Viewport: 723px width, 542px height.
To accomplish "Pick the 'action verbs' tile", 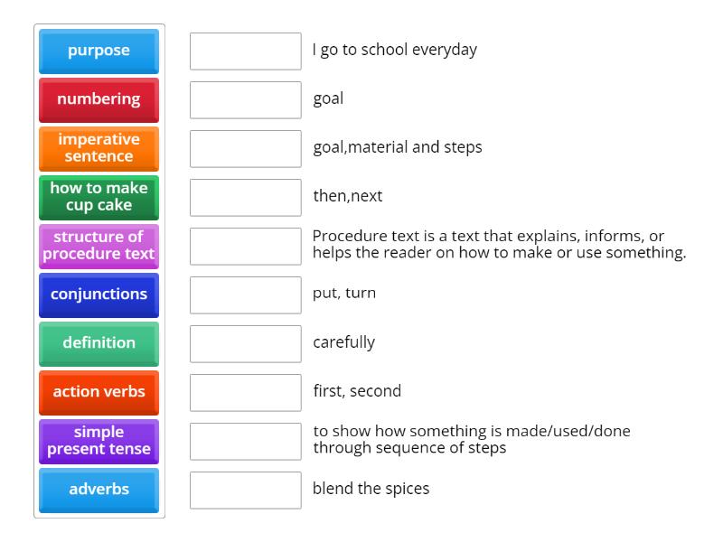I will coord(99,392).
